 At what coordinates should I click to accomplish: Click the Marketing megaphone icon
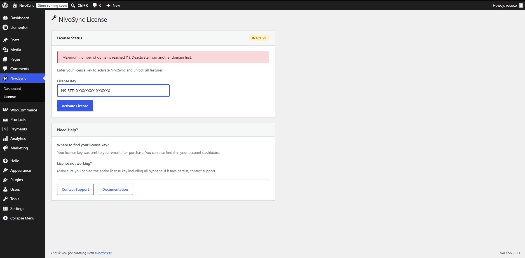point(5,148)
